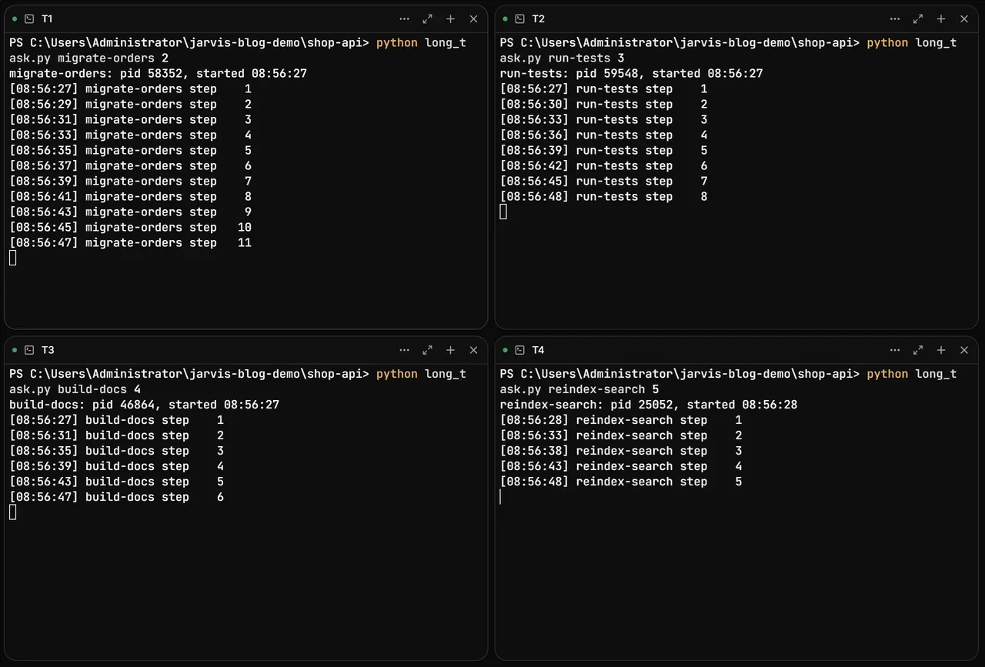Click the line 'migrate-orders: pid 58352'
The image size is (985, 667).
158,74
